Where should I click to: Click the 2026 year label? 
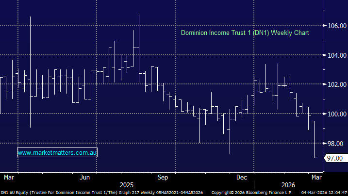[287, 185]
